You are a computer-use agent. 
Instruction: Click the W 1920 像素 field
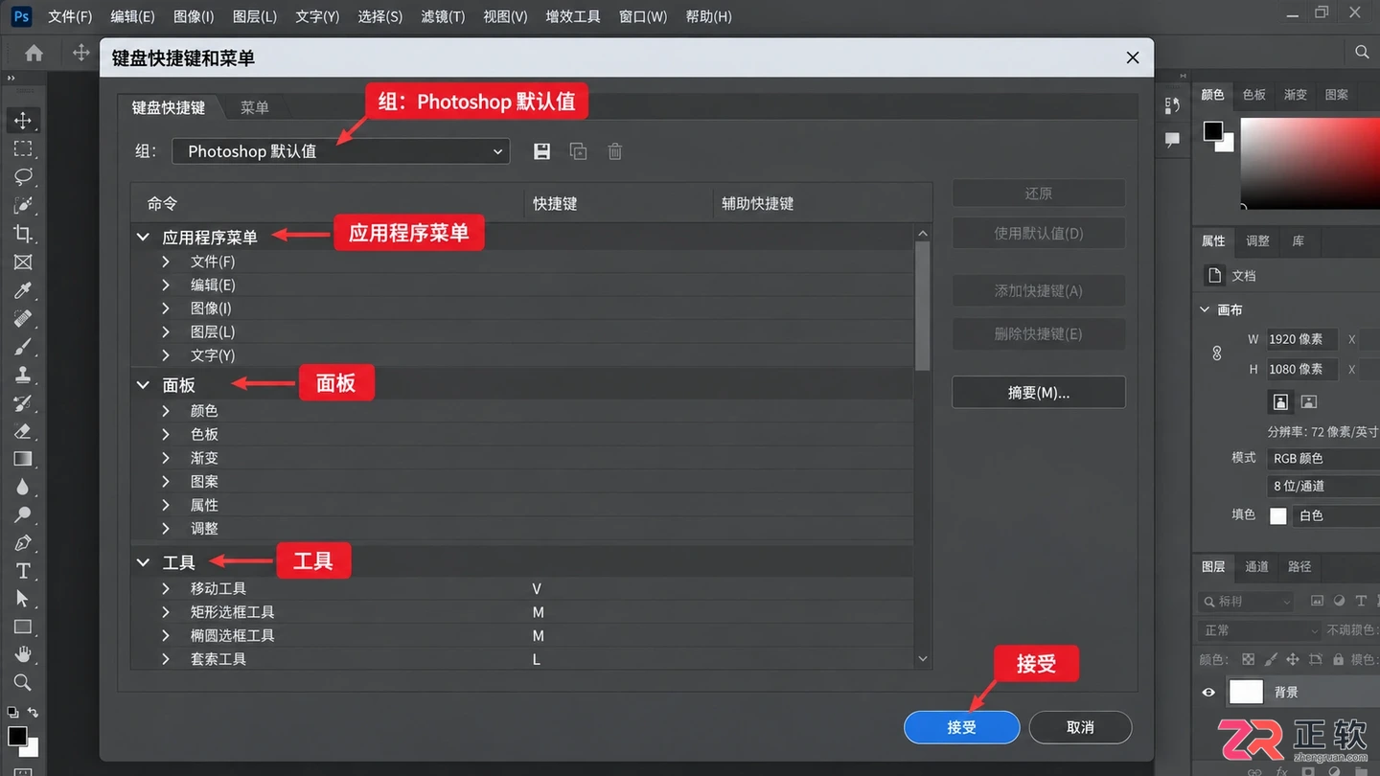pyautogui.click(x=1301, y=339)
